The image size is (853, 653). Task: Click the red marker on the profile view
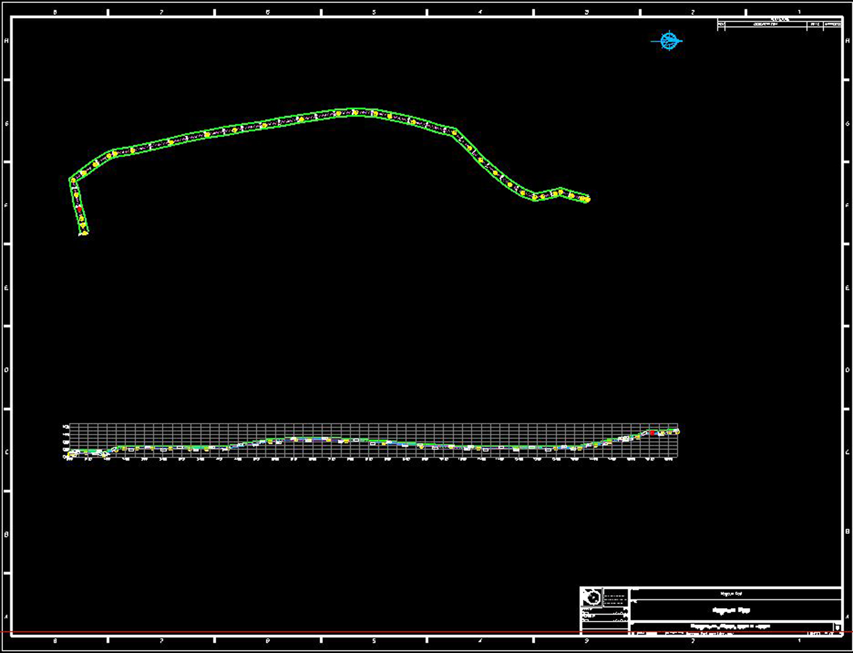pos(652,433)
